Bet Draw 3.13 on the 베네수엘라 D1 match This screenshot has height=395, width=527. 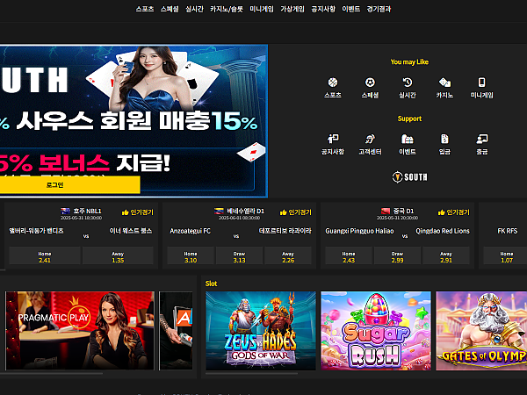[x=239, y=256]
